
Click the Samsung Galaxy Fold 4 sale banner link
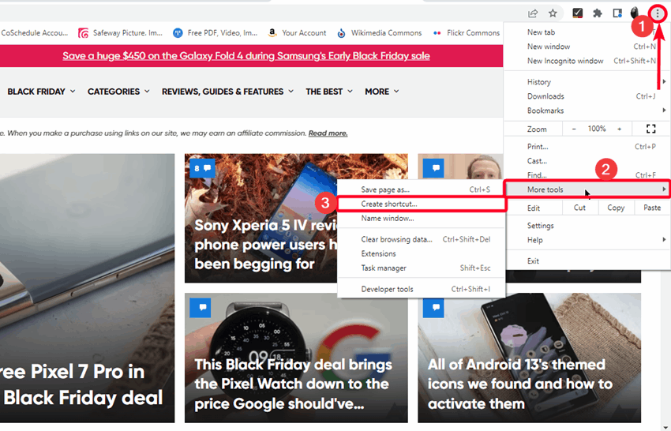pos(246,56)
